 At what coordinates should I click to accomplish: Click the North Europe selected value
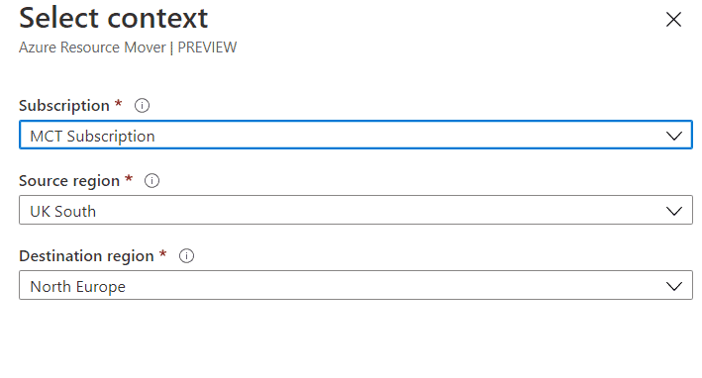point(77,286)
